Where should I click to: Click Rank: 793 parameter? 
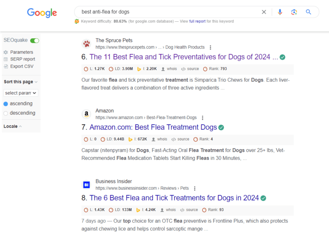(x=215, y=69)
